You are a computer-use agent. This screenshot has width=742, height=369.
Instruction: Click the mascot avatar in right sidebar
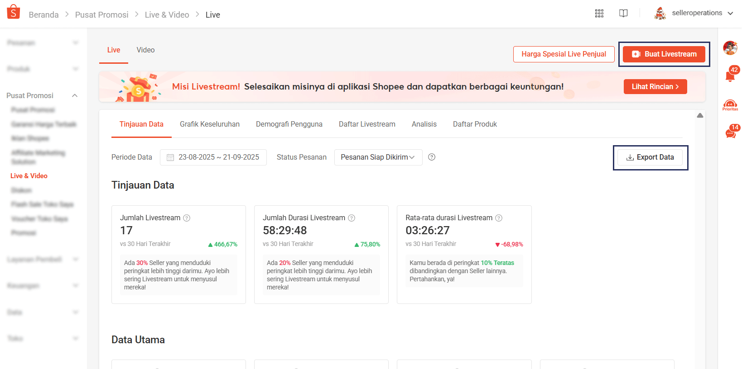(x=730, y=47)
